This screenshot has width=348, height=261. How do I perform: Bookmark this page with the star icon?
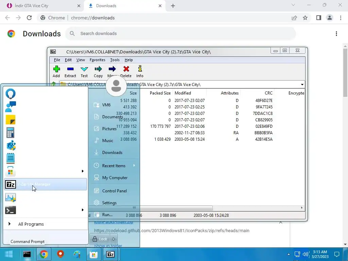(305, 18)
